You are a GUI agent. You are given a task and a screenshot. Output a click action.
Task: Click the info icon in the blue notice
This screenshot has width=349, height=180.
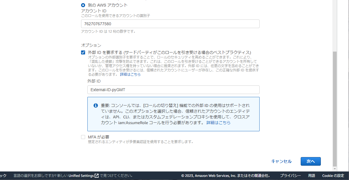coord(96,105)
